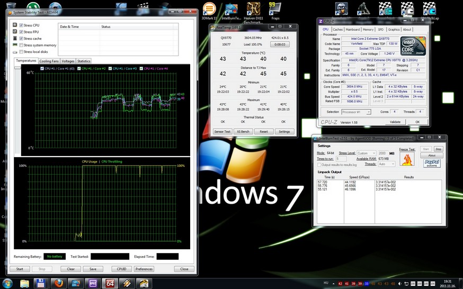Click Clear button in AIDA64
463x289 pixels.
click(x=71, y=269)
